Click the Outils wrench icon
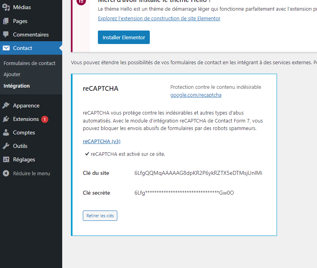This screenshot has height=268, width=317. (6, 146)
